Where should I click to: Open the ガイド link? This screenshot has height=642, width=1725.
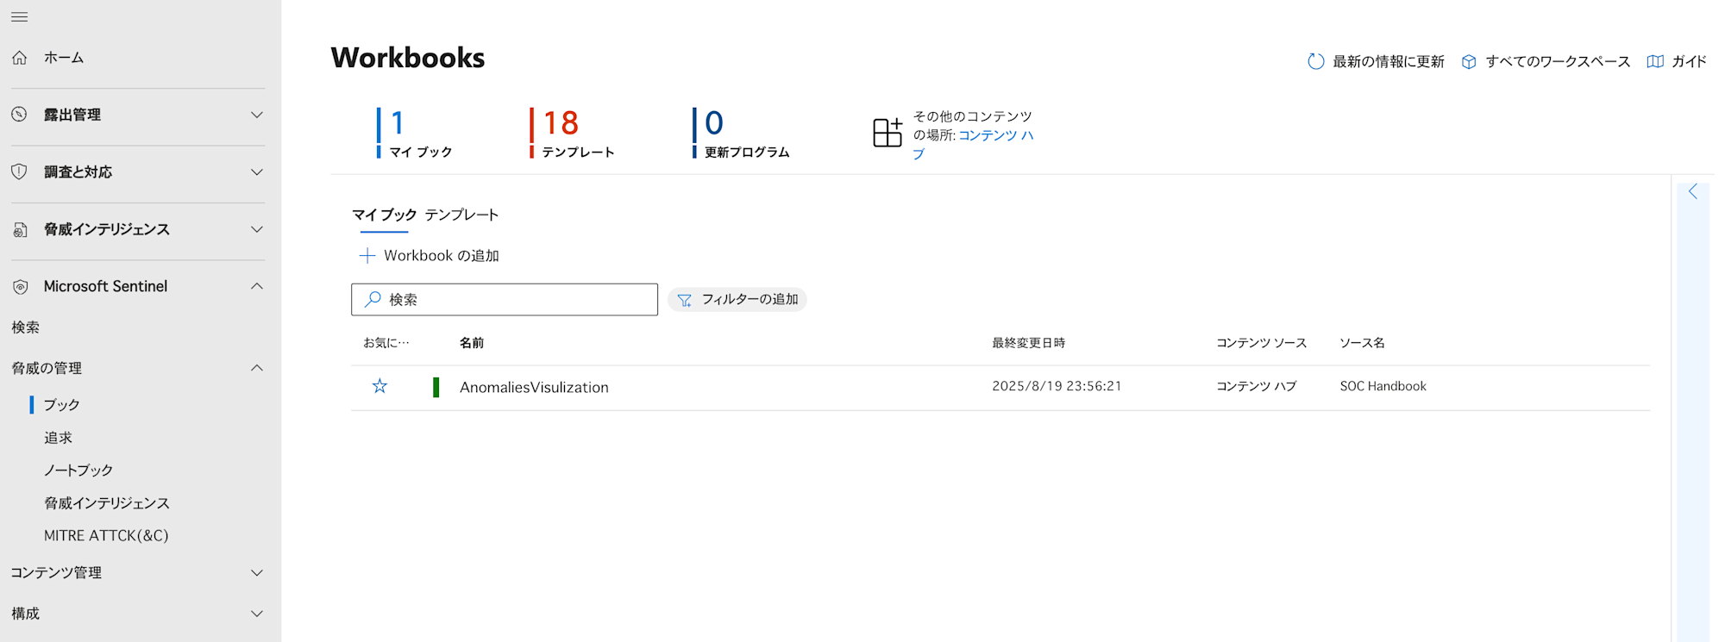pos(1677,61)
